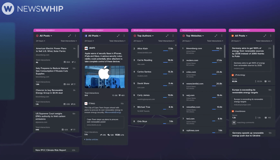This screenshot has height=160, width=280.
Task: Select website newscientist.com in Top Websites
Action: click(195, 84)
